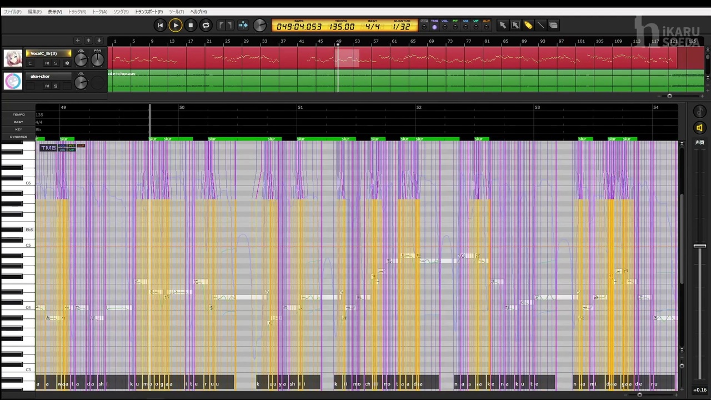Move track up with up-arrow button
The height and width of the screenshot is (400, 711).
[88, 41]
